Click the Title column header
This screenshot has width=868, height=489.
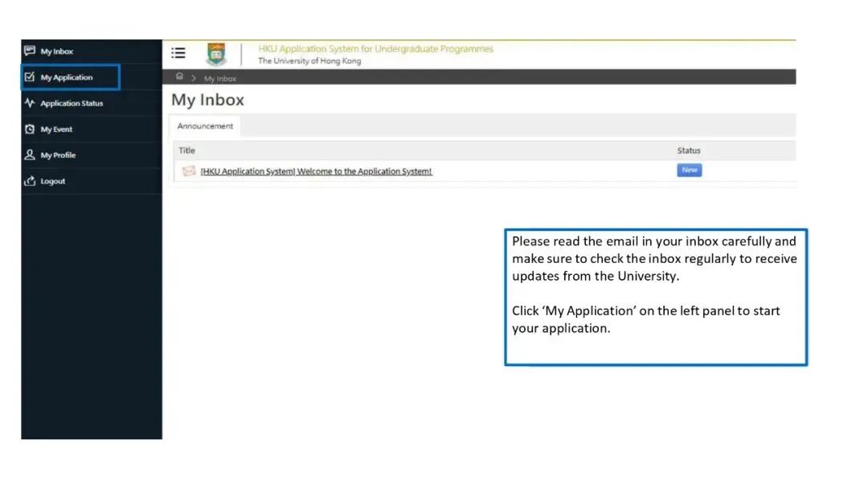[x=186, y=150]
